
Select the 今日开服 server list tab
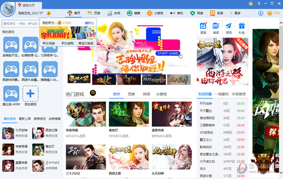(x=205, y=94)
